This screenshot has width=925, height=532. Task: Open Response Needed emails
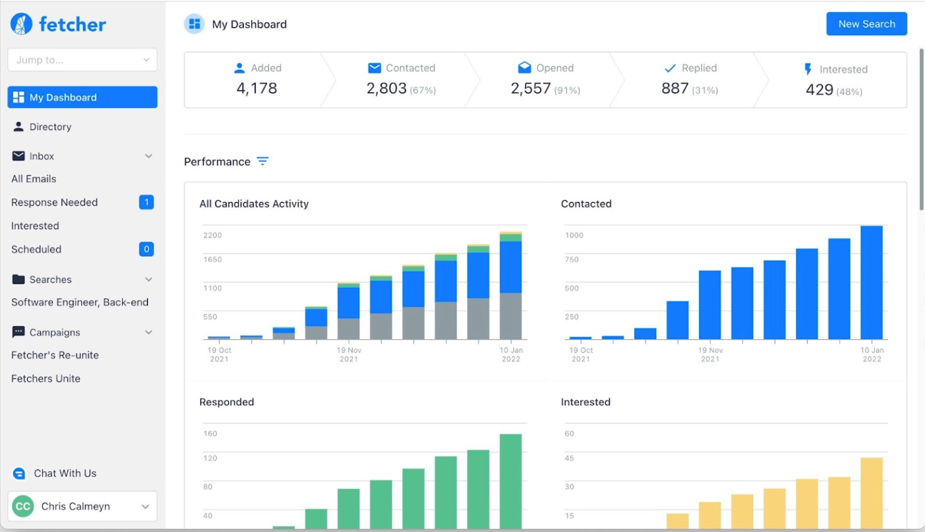54,203
